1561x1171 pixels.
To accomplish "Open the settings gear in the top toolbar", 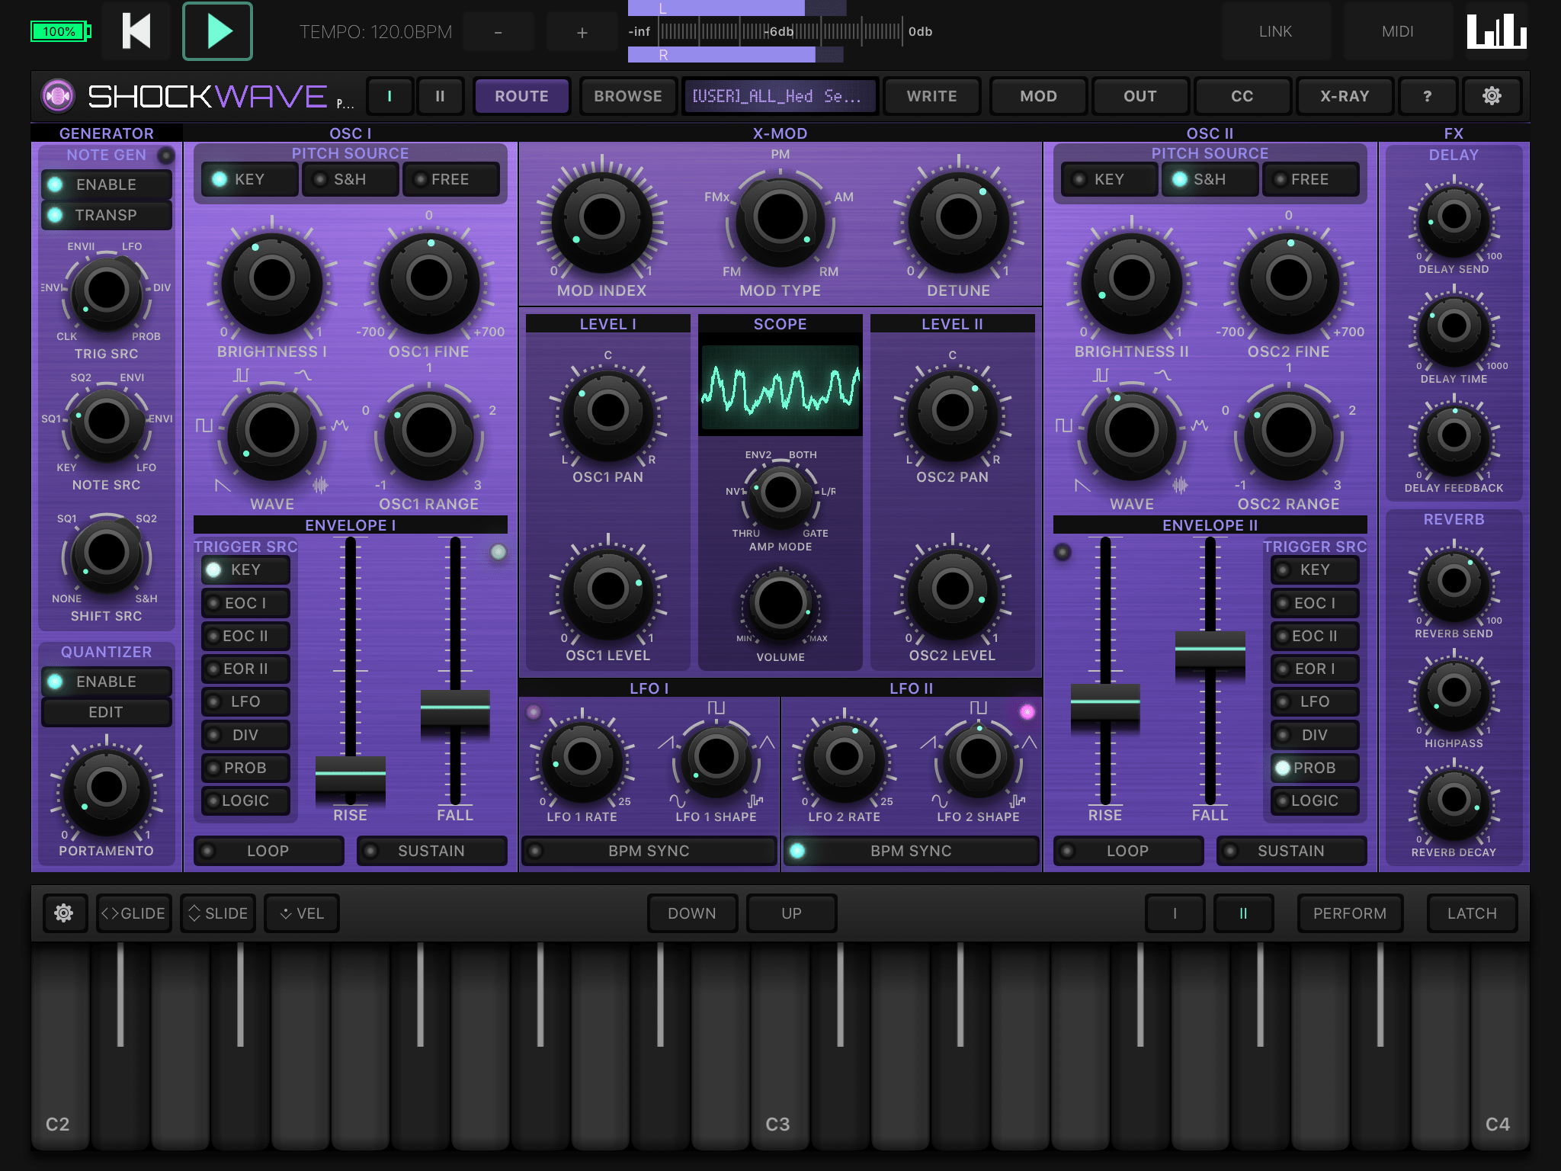I will point(1492,96).
